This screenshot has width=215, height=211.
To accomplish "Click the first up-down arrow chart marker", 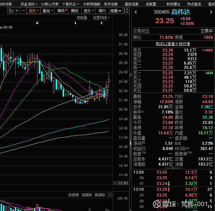I will (75, 23).
